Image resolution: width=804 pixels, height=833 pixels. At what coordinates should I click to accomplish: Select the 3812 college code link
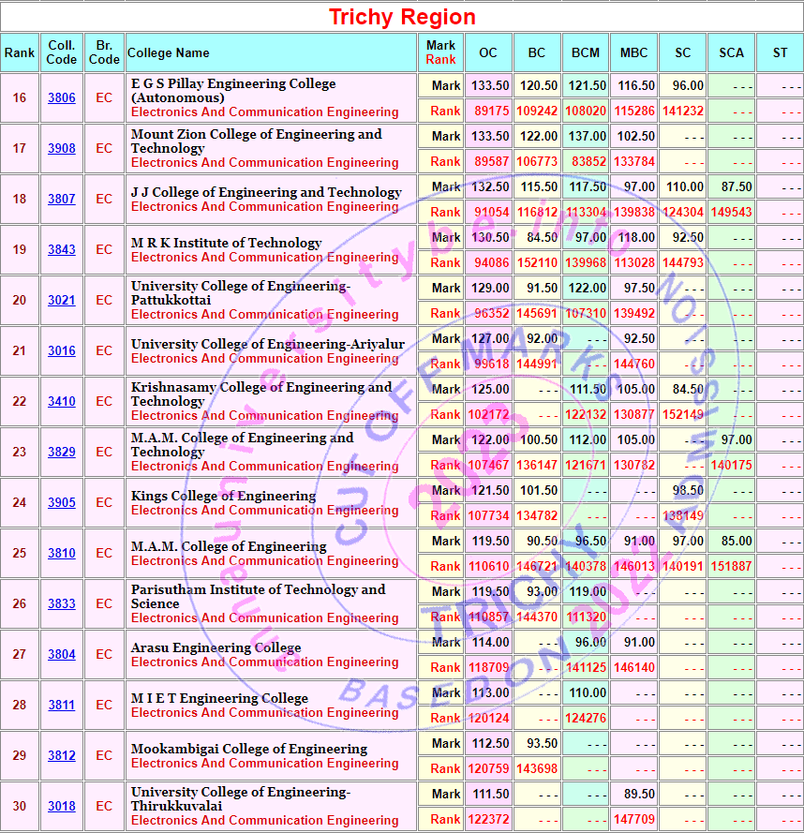[x=62, y=755]
